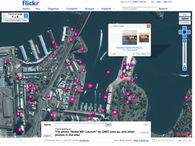Click the GO search button
Screen dimensions: 195x146
click(108, 125)
